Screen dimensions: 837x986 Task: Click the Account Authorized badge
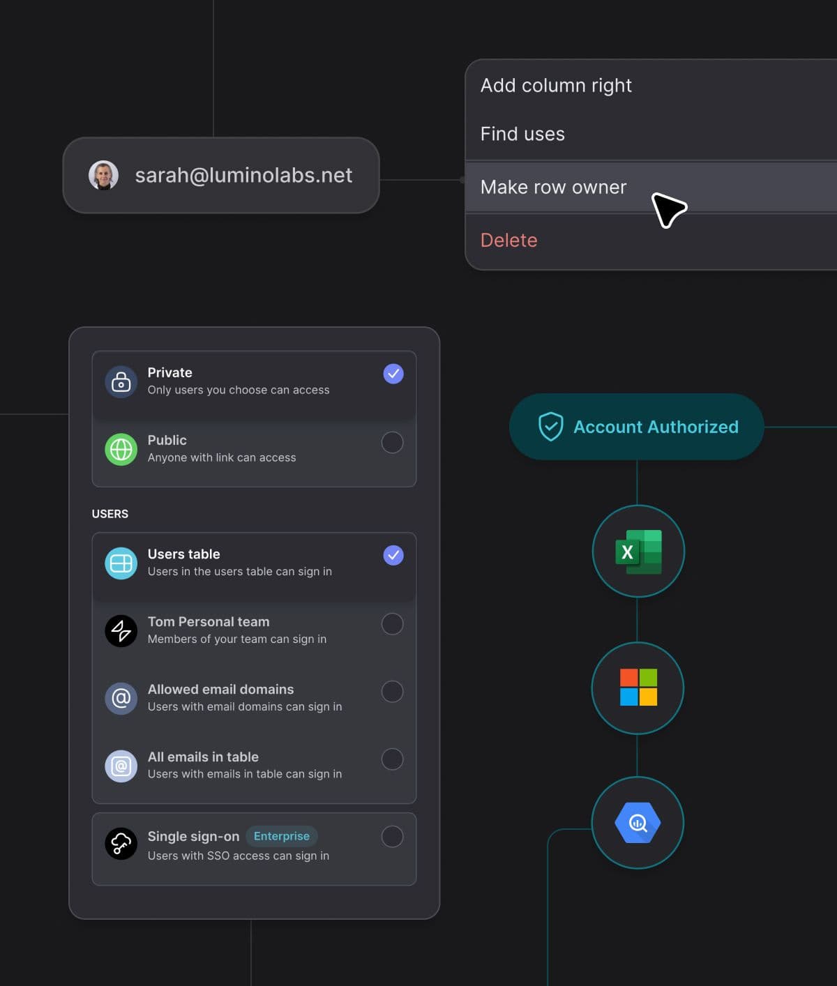[637, 427]
